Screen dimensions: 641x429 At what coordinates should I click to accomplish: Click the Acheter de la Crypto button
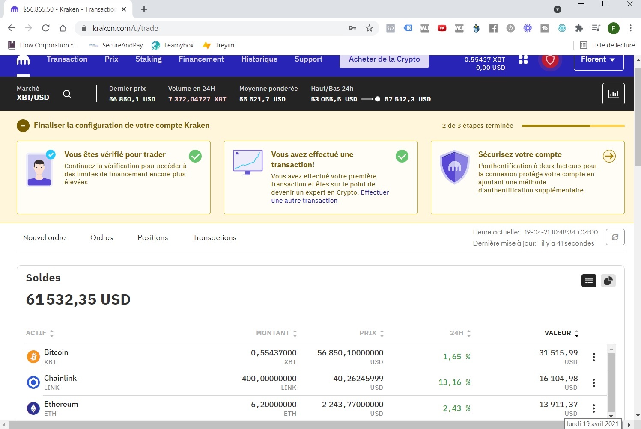384,59
